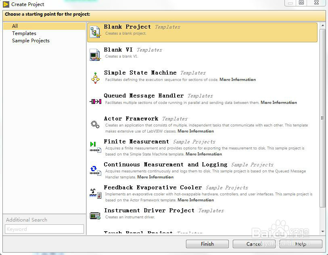Click the Help button

301,244
